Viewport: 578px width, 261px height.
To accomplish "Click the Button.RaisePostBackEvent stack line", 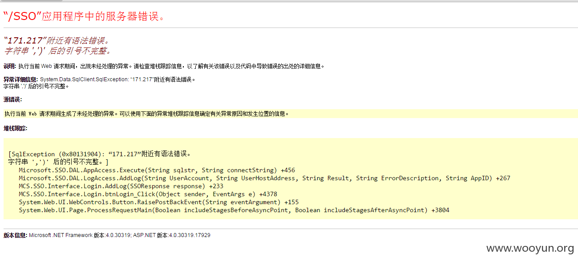I will [x=159, y=202].
